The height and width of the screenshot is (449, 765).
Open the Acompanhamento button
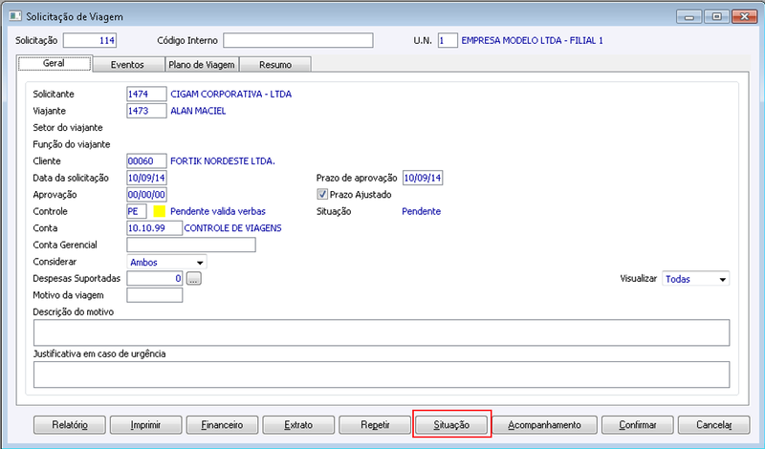point(544,425)
